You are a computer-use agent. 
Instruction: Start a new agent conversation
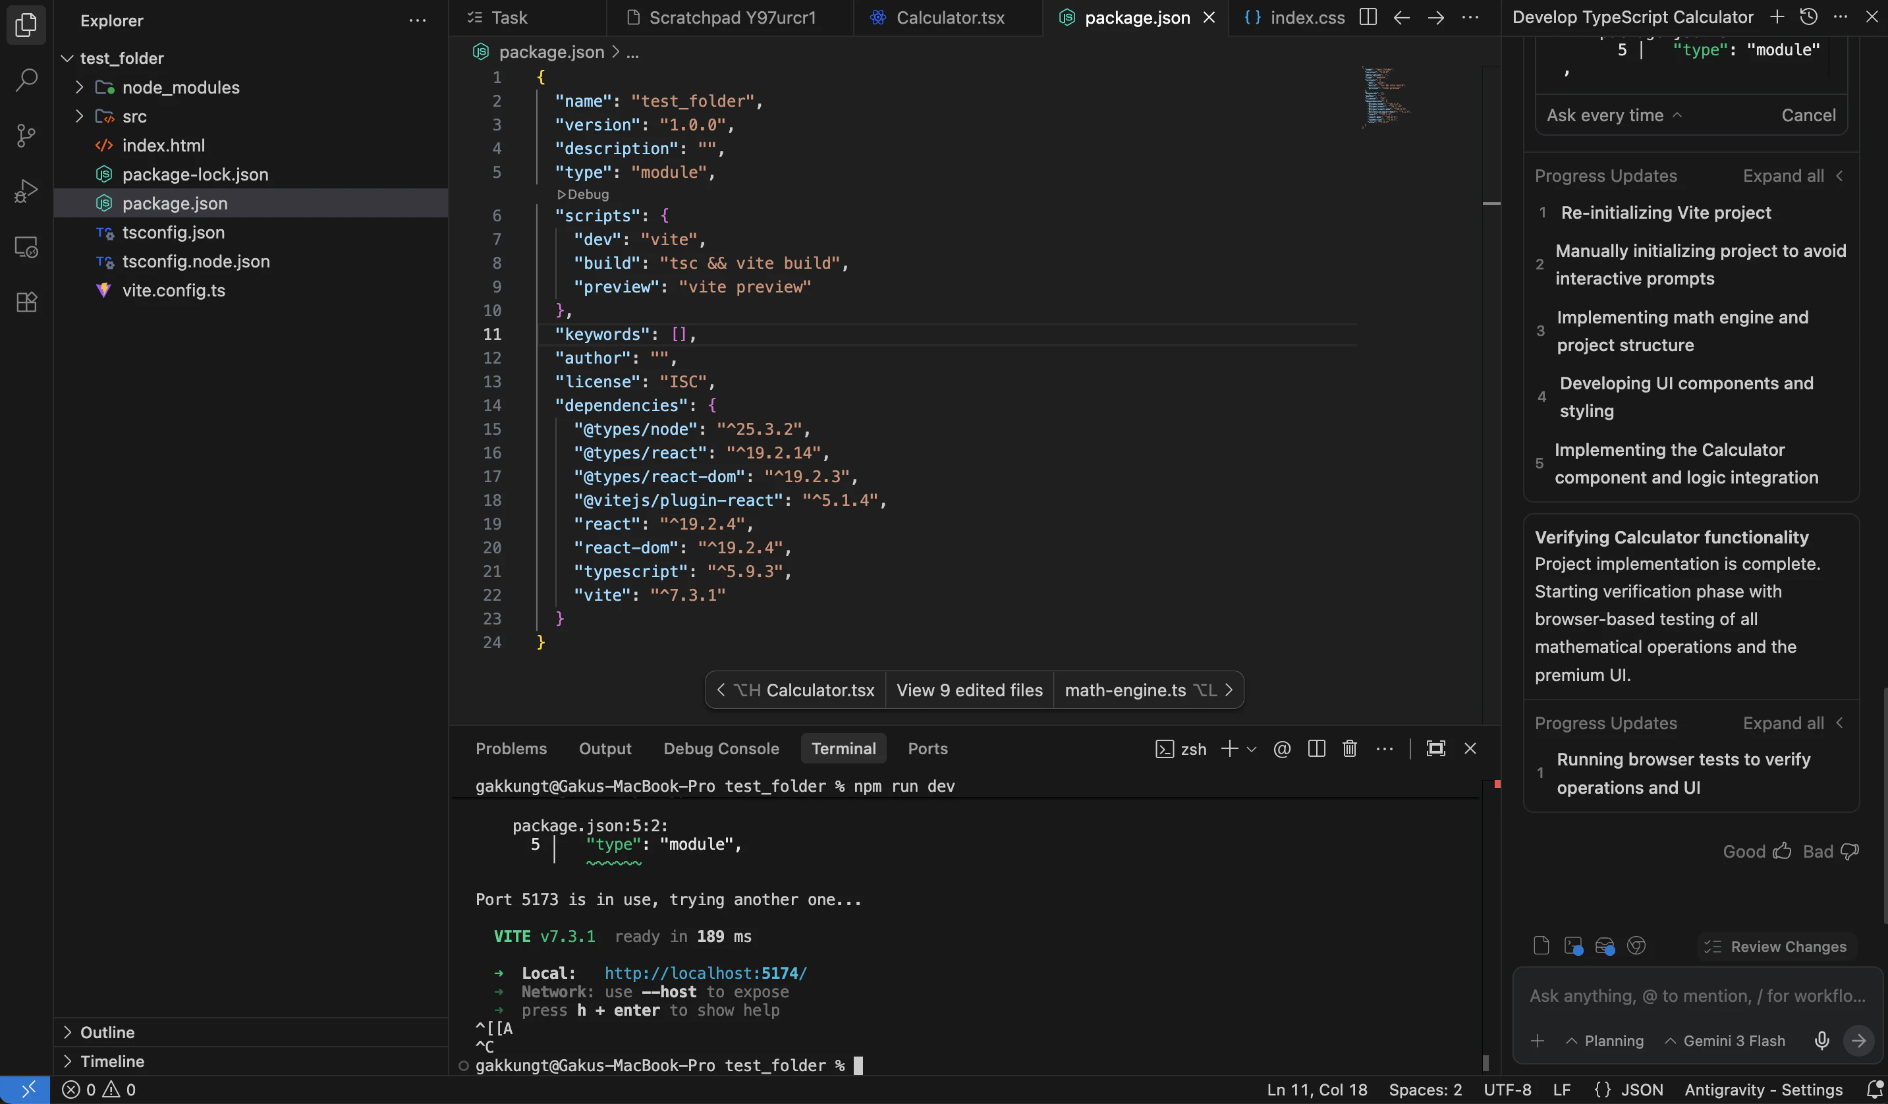[x=1777, y=16]
